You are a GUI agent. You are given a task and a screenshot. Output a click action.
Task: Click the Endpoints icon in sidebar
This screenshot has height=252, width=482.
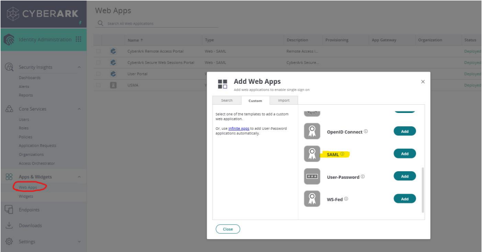click(x=9, y=210)
